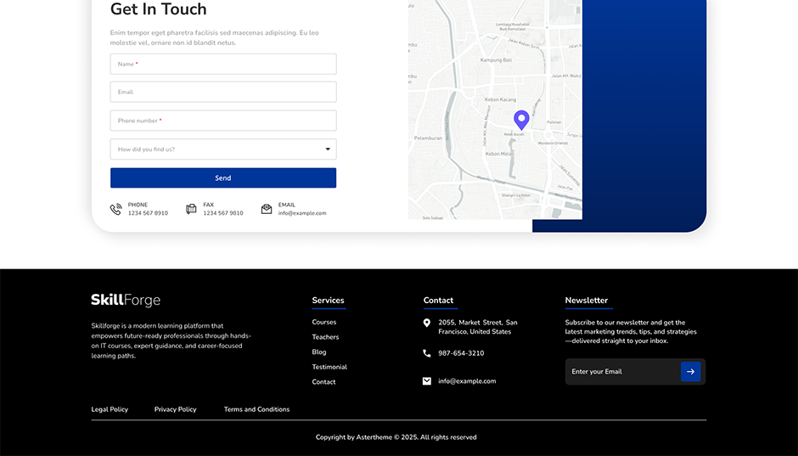The height and width of the screenshot is (456, 798).
Task: Focus the Email field in contact form
Action: click(x=223, y=92)
